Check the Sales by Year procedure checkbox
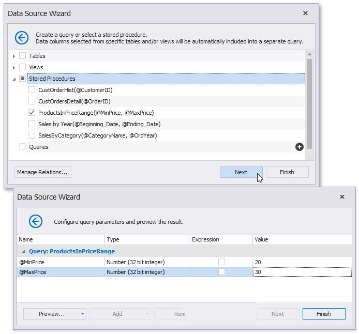This screenshot has height=334, width=359. point(32,124)
